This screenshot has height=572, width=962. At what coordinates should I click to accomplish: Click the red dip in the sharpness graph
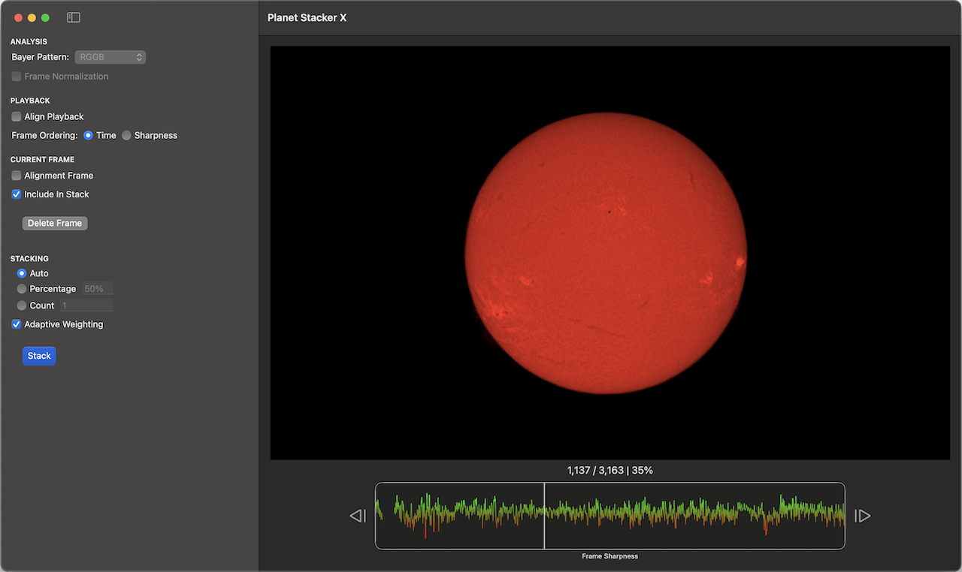coord(425,531)
